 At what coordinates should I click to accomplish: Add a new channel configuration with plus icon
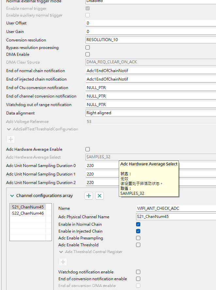(x=89, y=196)
